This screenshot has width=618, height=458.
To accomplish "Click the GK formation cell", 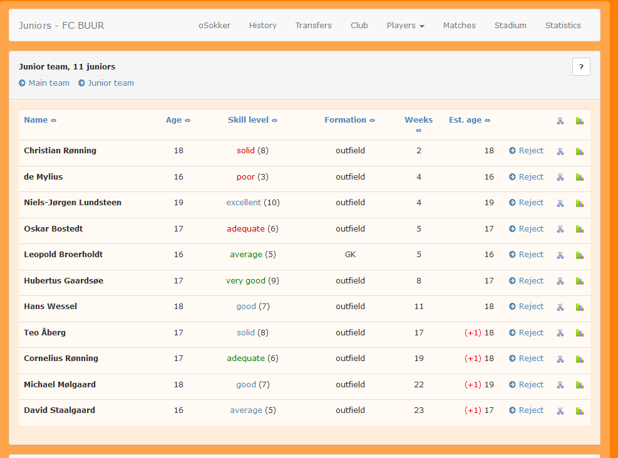I will click(x=350, y=255).
